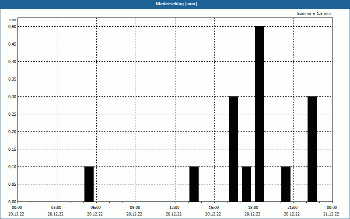The width and height of the screenshot is (350, 219).
Task: Select the 0,15 y-axis label
Action: pyautogui.click(x=12, y=149)
